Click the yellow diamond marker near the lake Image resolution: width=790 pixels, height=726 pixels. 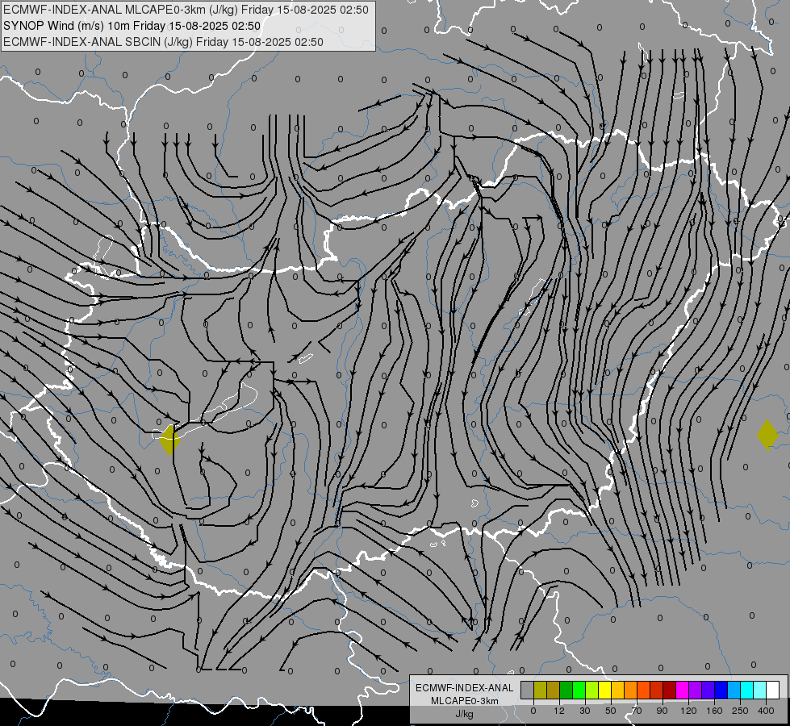[x=169, y=440]
